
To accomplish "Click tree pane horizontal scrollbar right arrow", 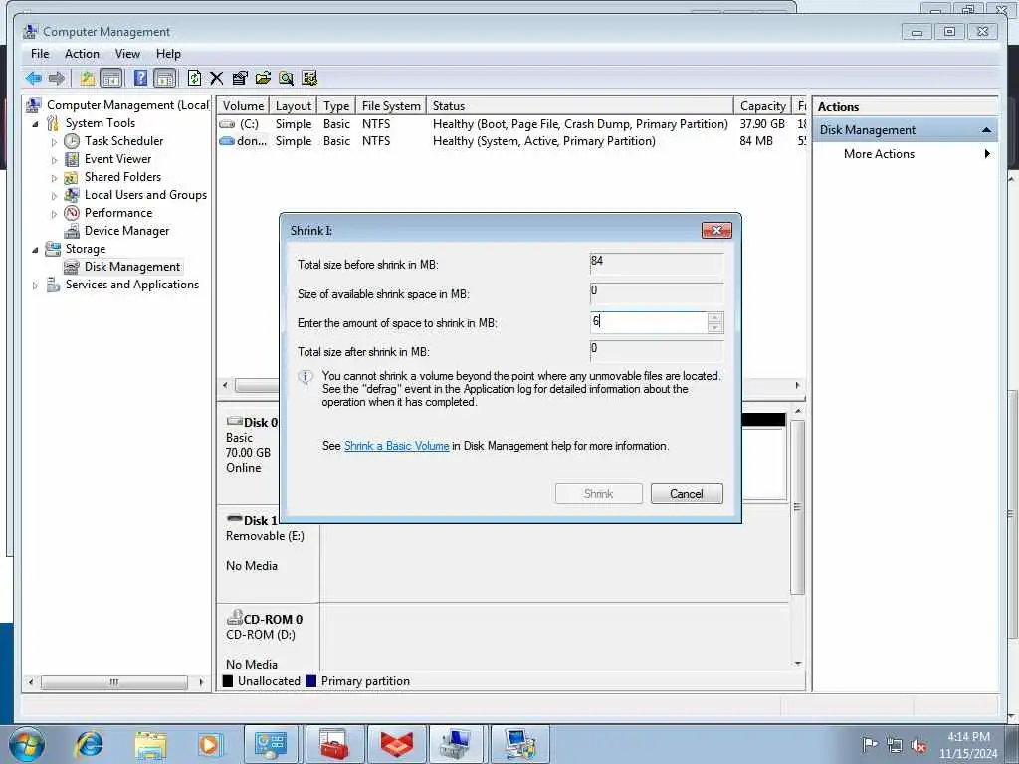I will [x=201, y=682].
